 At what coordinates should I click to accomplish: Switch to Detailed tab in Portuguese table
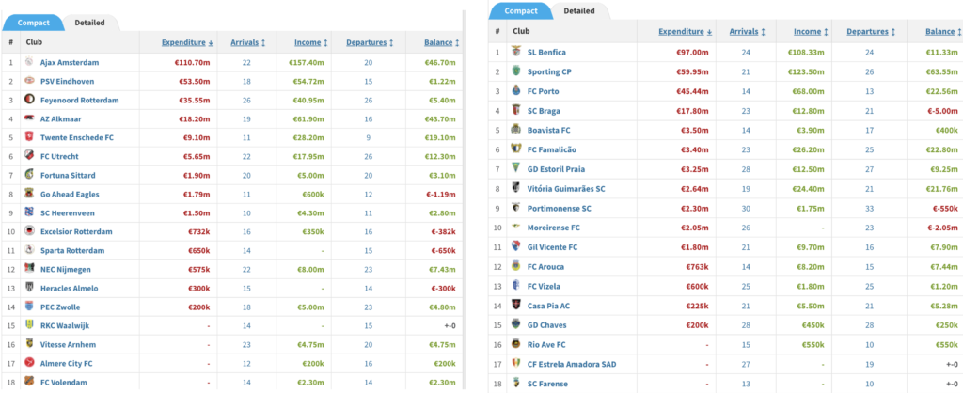click(579, 11)
